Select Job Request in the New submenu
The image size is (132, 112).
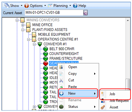119,100
